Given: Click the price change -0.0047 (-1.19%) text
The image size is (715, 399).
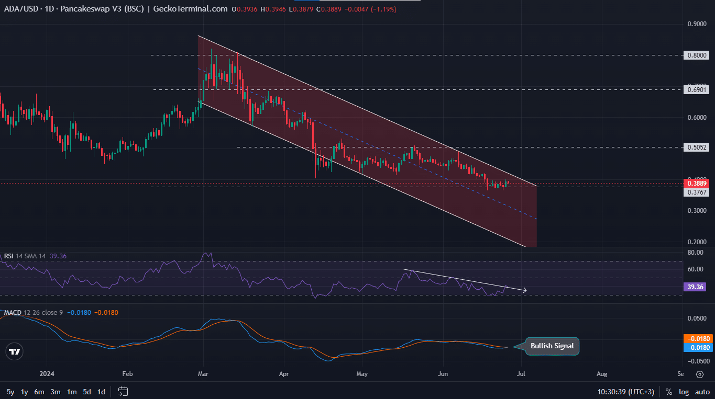Looking at the screenshot, I should point(370,9).
